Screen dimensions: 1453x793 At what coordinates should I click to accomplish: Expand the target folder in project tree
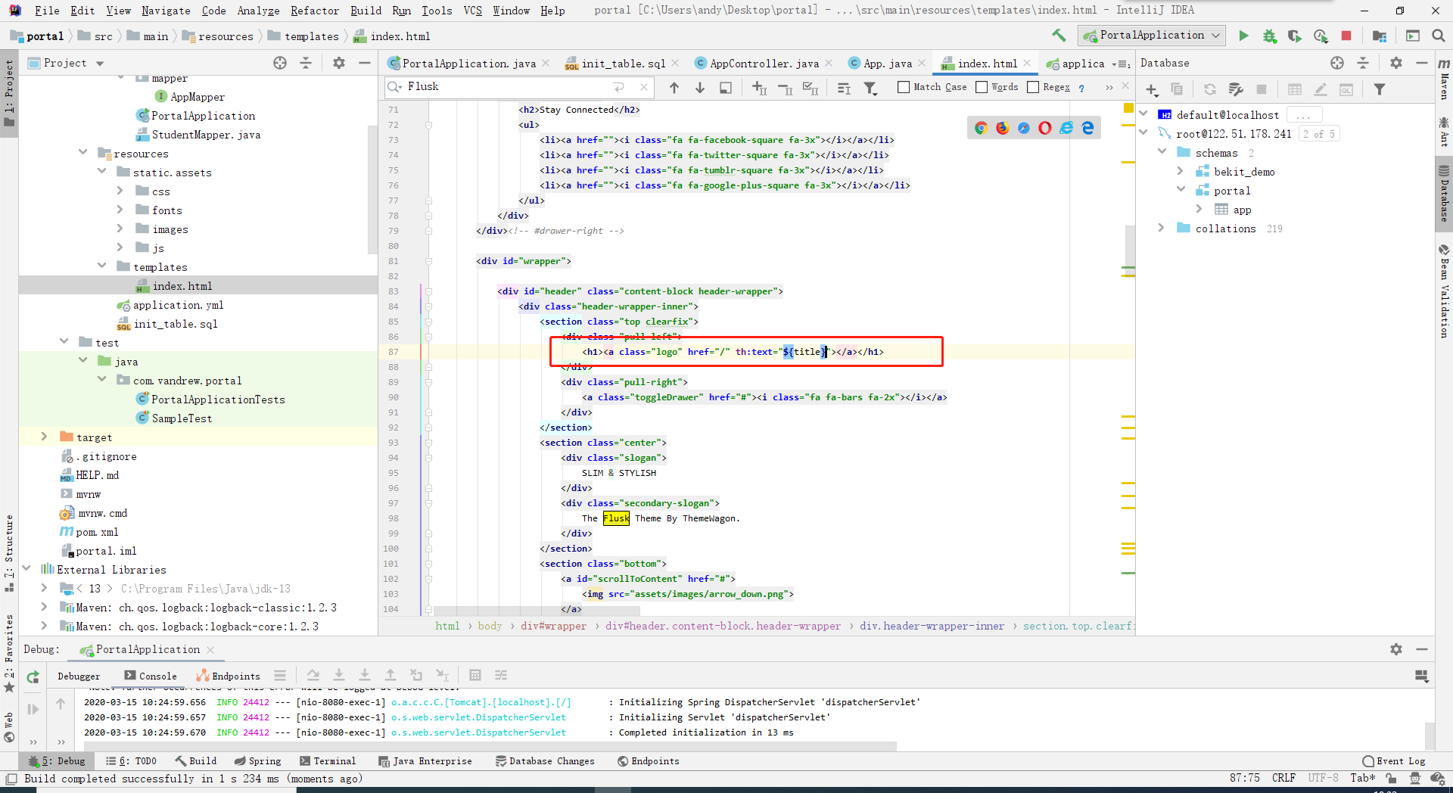point(44,437)
